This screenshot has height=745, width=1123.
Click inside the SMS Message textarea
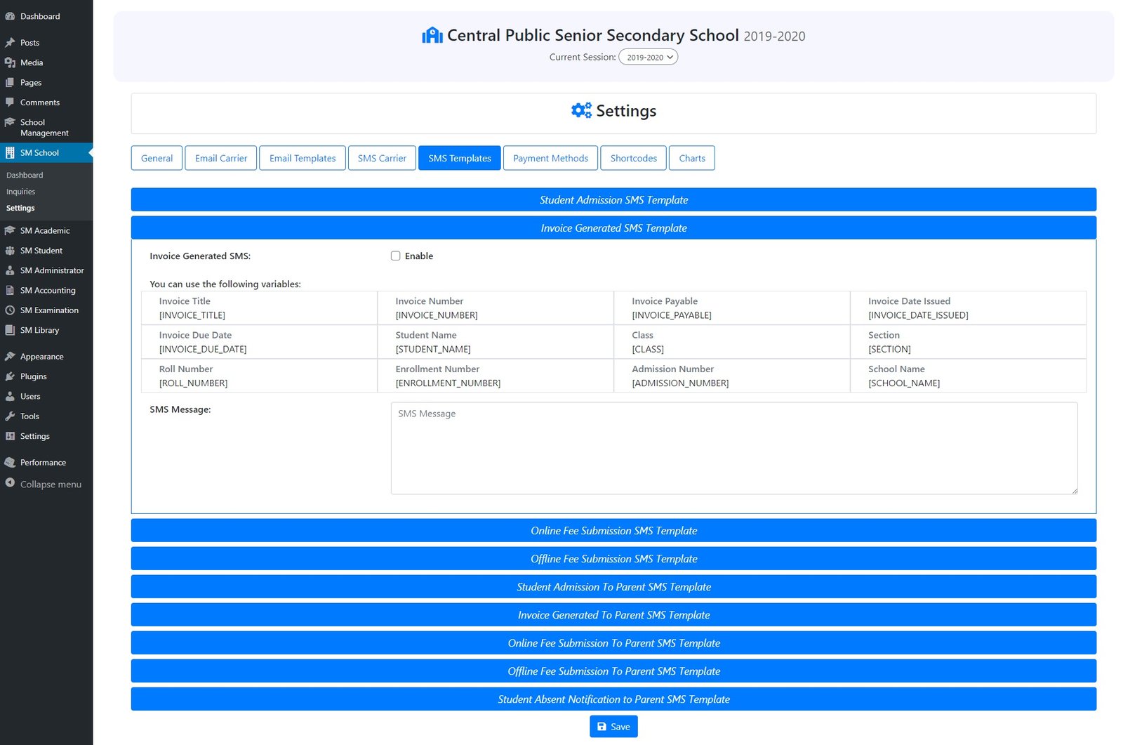(734, 448)
